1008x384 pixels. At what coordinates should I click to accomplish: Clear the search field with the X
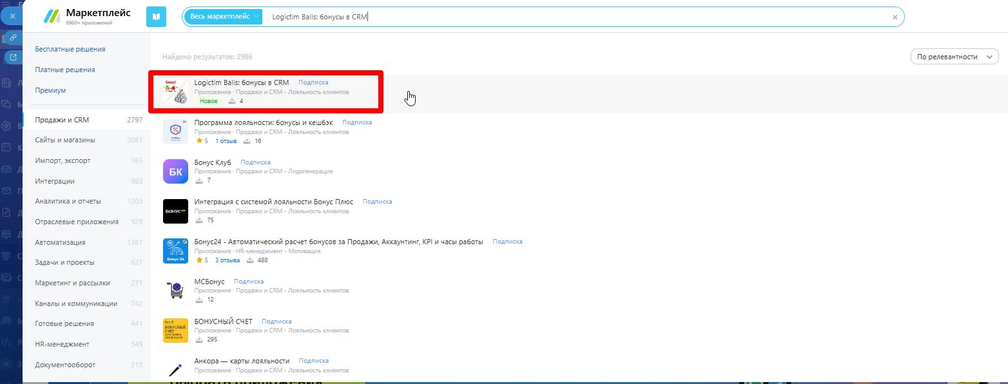(x=895, y=17)
